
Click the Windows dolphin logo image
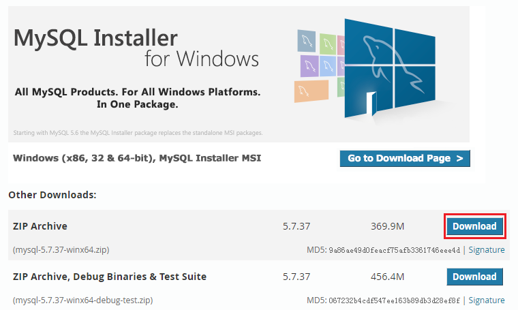(390, 69)
